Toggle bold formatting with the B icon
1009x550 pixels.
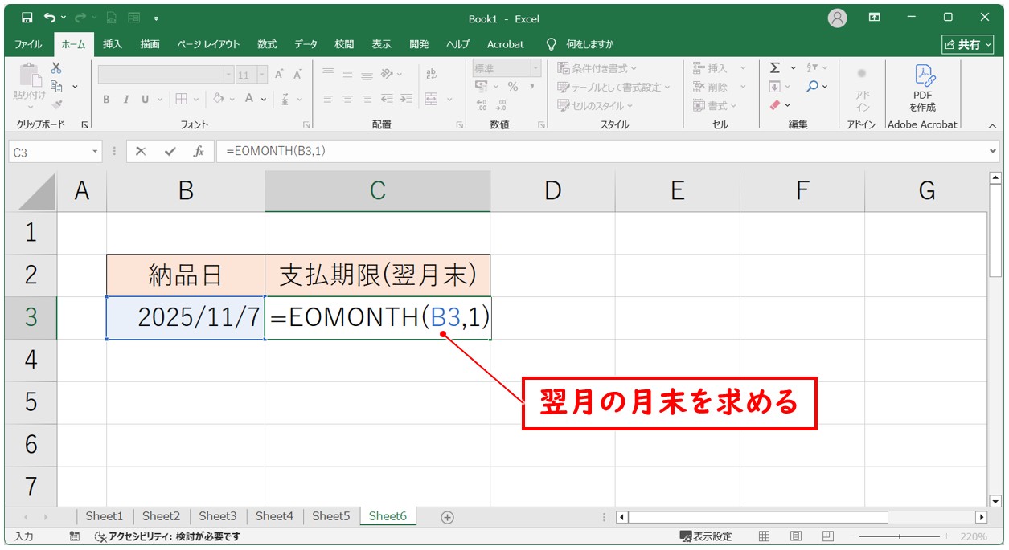click(106, 100)
